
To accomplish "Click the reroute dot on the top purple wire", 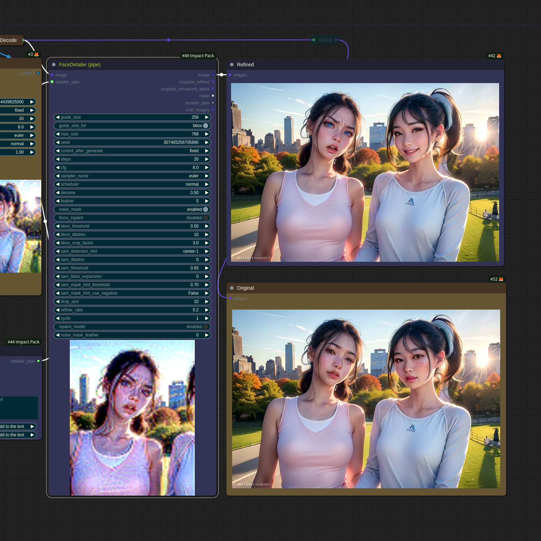I will [x=169, y=40].
